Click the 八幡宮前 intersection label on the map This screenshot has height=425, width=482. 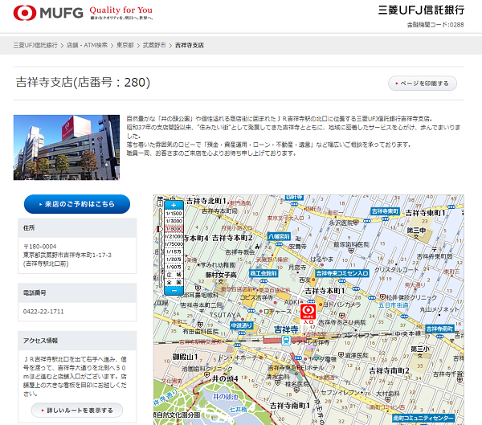279,236
